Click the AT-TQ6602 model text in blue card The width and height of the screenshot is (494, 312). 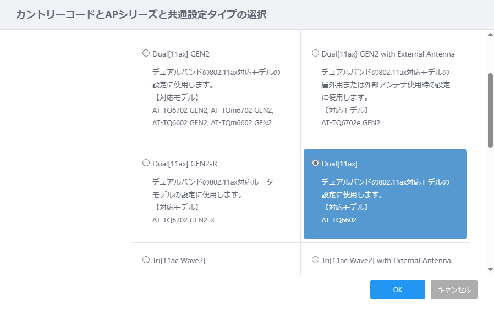(x=339, y=220)
